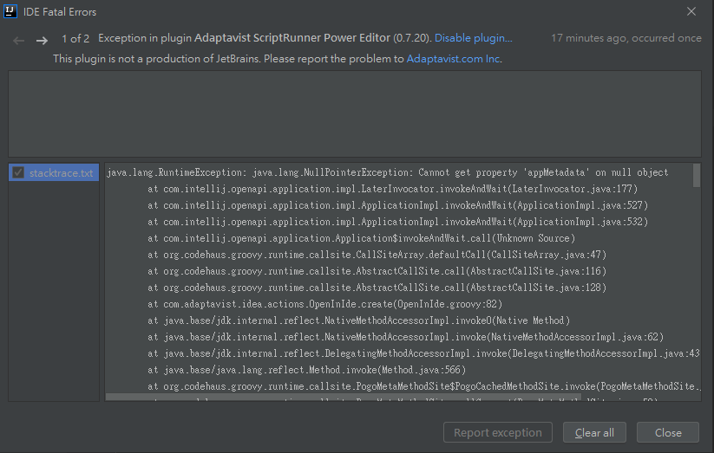Click the Clear all button
Image resolution: width=714 pixels, height=453 pixels.
[x=594, y=432]
